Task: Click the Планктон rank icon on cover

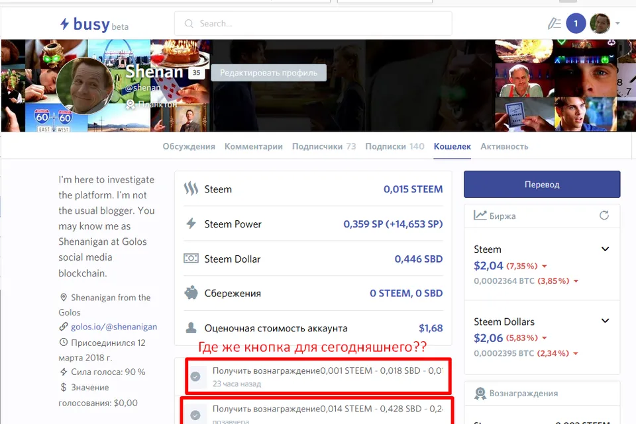Action: tap(130, 105)
